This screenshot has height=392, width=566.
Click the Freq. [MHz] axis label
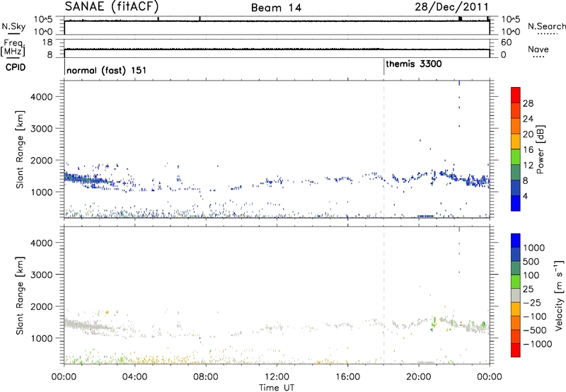13,48
